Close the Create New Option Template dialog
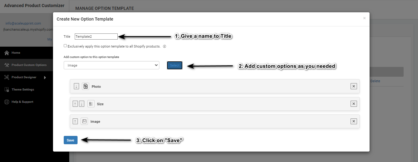This screenshot has width=418, height=162. click(364, 18)
